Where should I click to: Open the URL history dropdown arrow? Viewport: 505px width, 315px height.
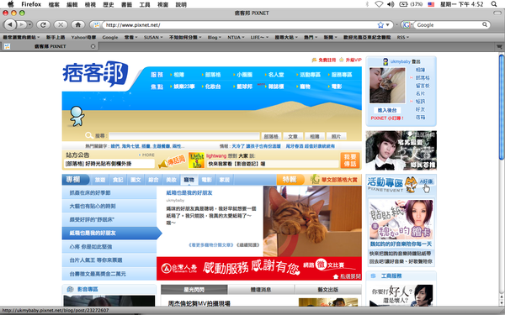click(387, 24)
